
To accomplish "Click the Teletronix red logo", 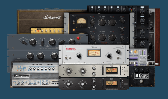I will 70,49.
